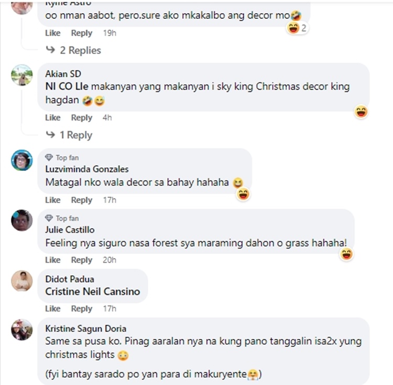Open Kristine Sagun Doria's profile avatar

[x=22, y=329]
